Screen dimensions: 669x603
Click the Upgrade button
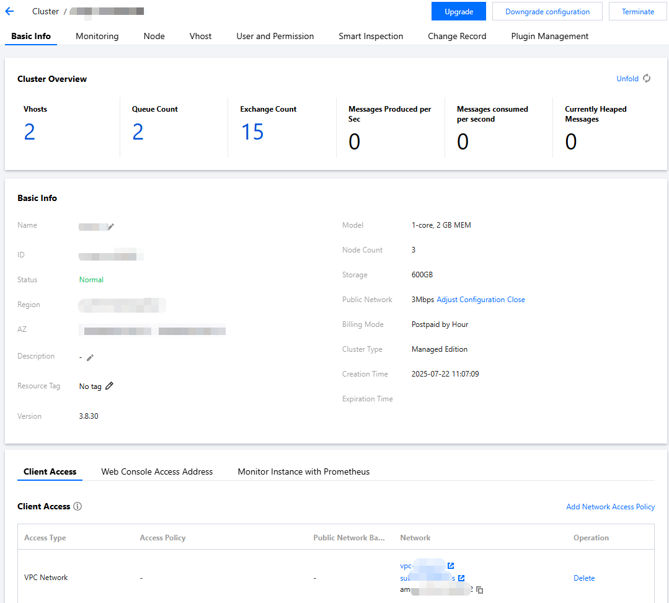[x=458, y=12]
